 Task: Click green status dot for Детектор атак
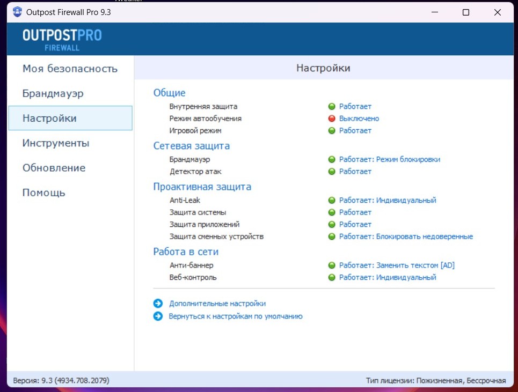pyautogui.click(x=332, y=172)
